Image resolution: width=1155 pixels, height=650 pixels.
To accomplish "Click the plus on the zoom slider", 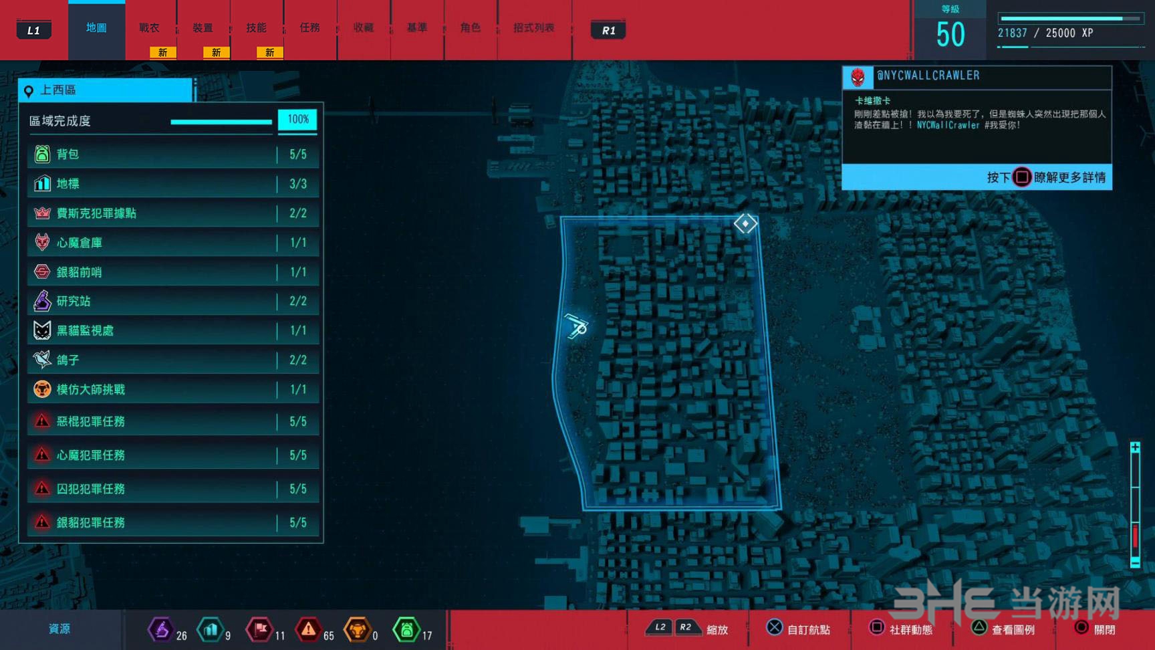I will point(1135,447).
